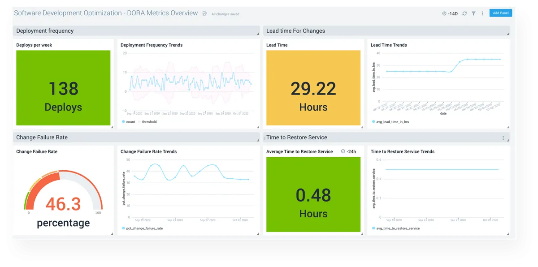
Task: Select the Change Failure Rate section header
Action: pyautogui.click(x=136, y=138)
